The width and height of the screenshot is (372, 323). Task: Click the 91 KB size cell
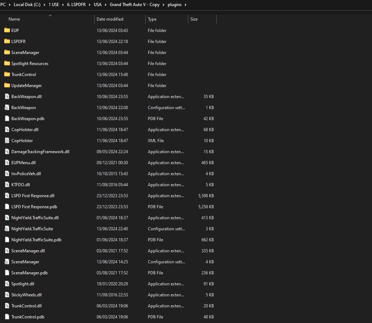pos(209,284)
